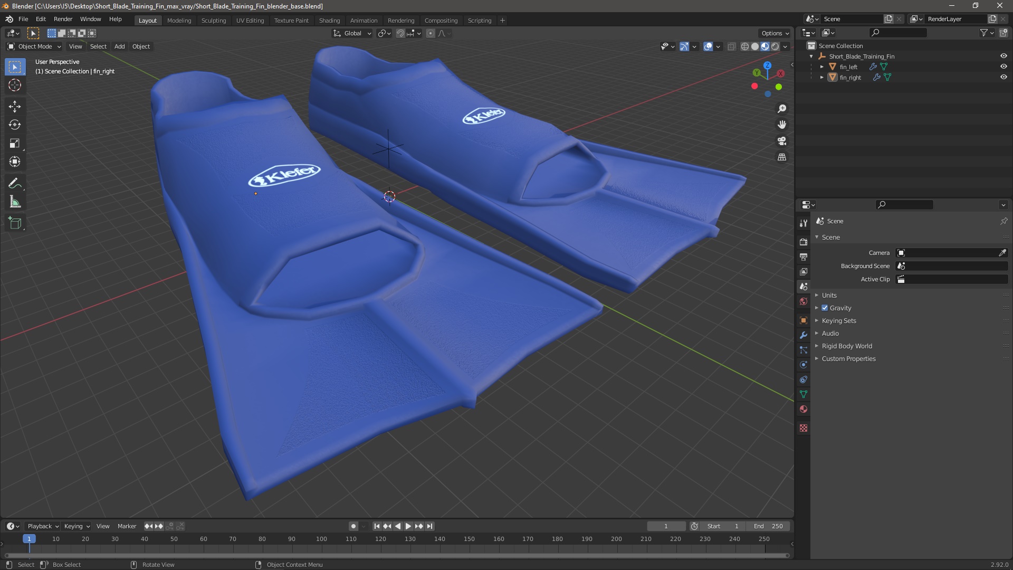
Task: Open the File menu
Action: pos(23,19)
